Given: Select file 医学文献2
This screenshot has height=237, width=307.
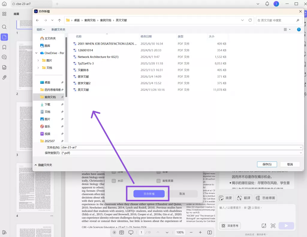Looking at the screenshot, I should coord(84,83).
